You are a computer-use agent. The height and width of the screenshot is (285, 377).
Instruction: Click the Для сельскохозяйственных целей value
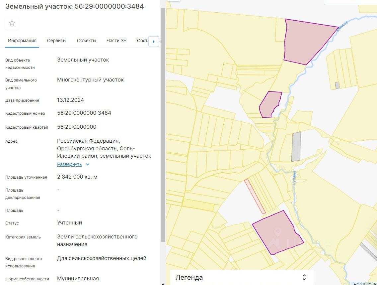tap(102, 258)
